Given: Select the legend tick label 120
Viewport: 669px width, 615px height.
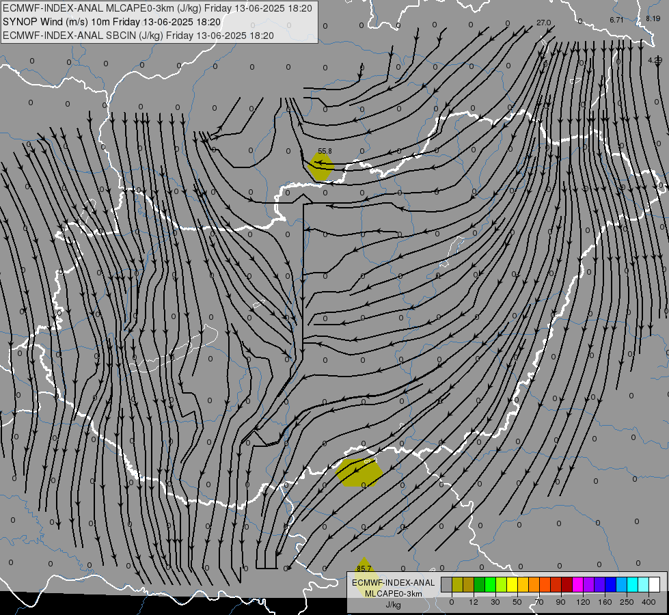Looking at the screenshot, I should (583, 602).
